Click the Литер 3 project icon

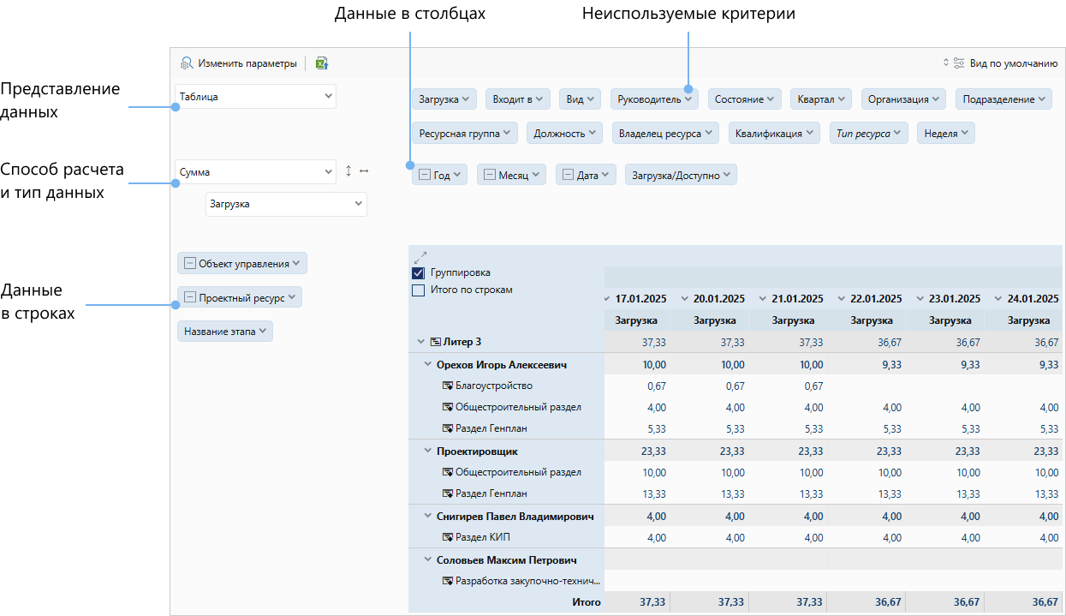tap(435, 342)
